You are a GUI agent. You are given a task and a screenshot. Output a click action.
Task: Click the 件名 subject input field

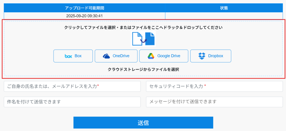coord(72,102)
